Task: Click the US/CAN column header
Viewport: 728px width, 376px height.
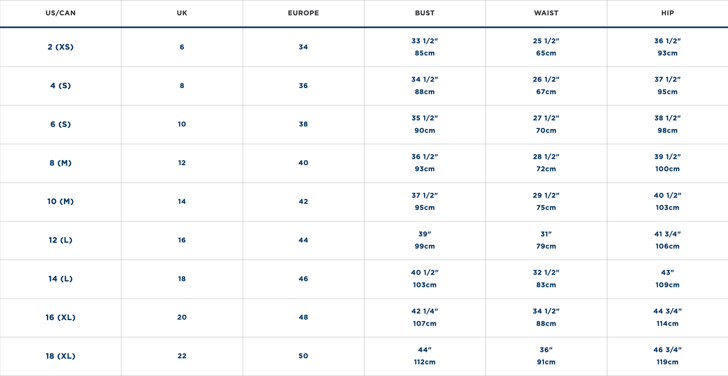Action: coord(61,13)
